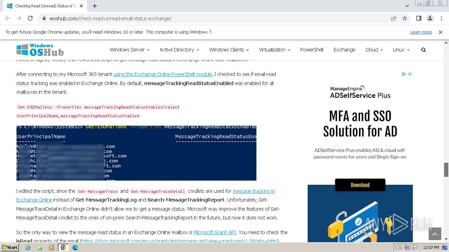
Task: Expand the Windows Clients menu
Action: coord(229,50)
